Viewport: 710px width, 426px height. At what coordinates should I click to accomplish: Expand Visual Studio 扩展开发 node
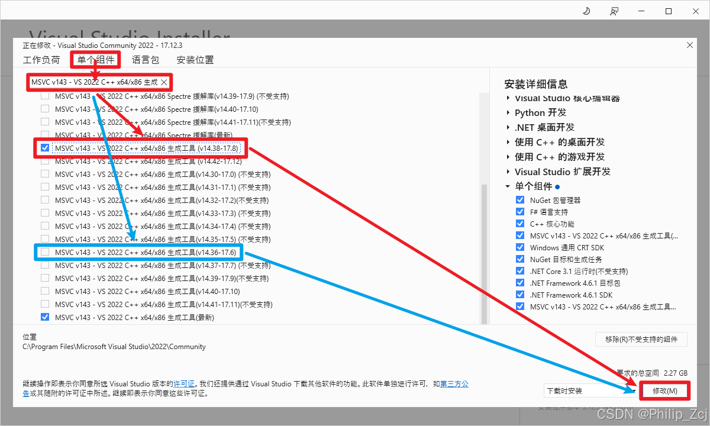click(508, 172)
